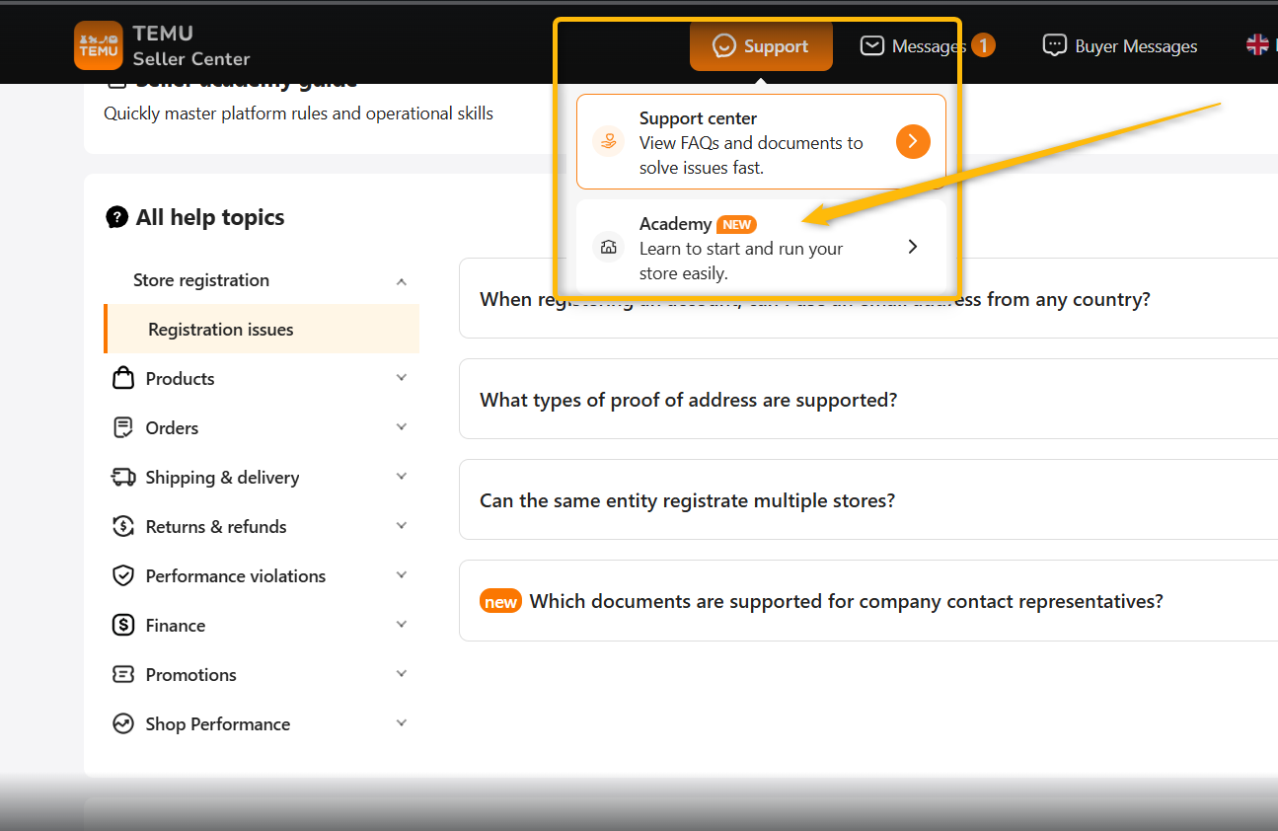Open the email address registration question
Screen dimensions: 1278x831
[868, 298]
